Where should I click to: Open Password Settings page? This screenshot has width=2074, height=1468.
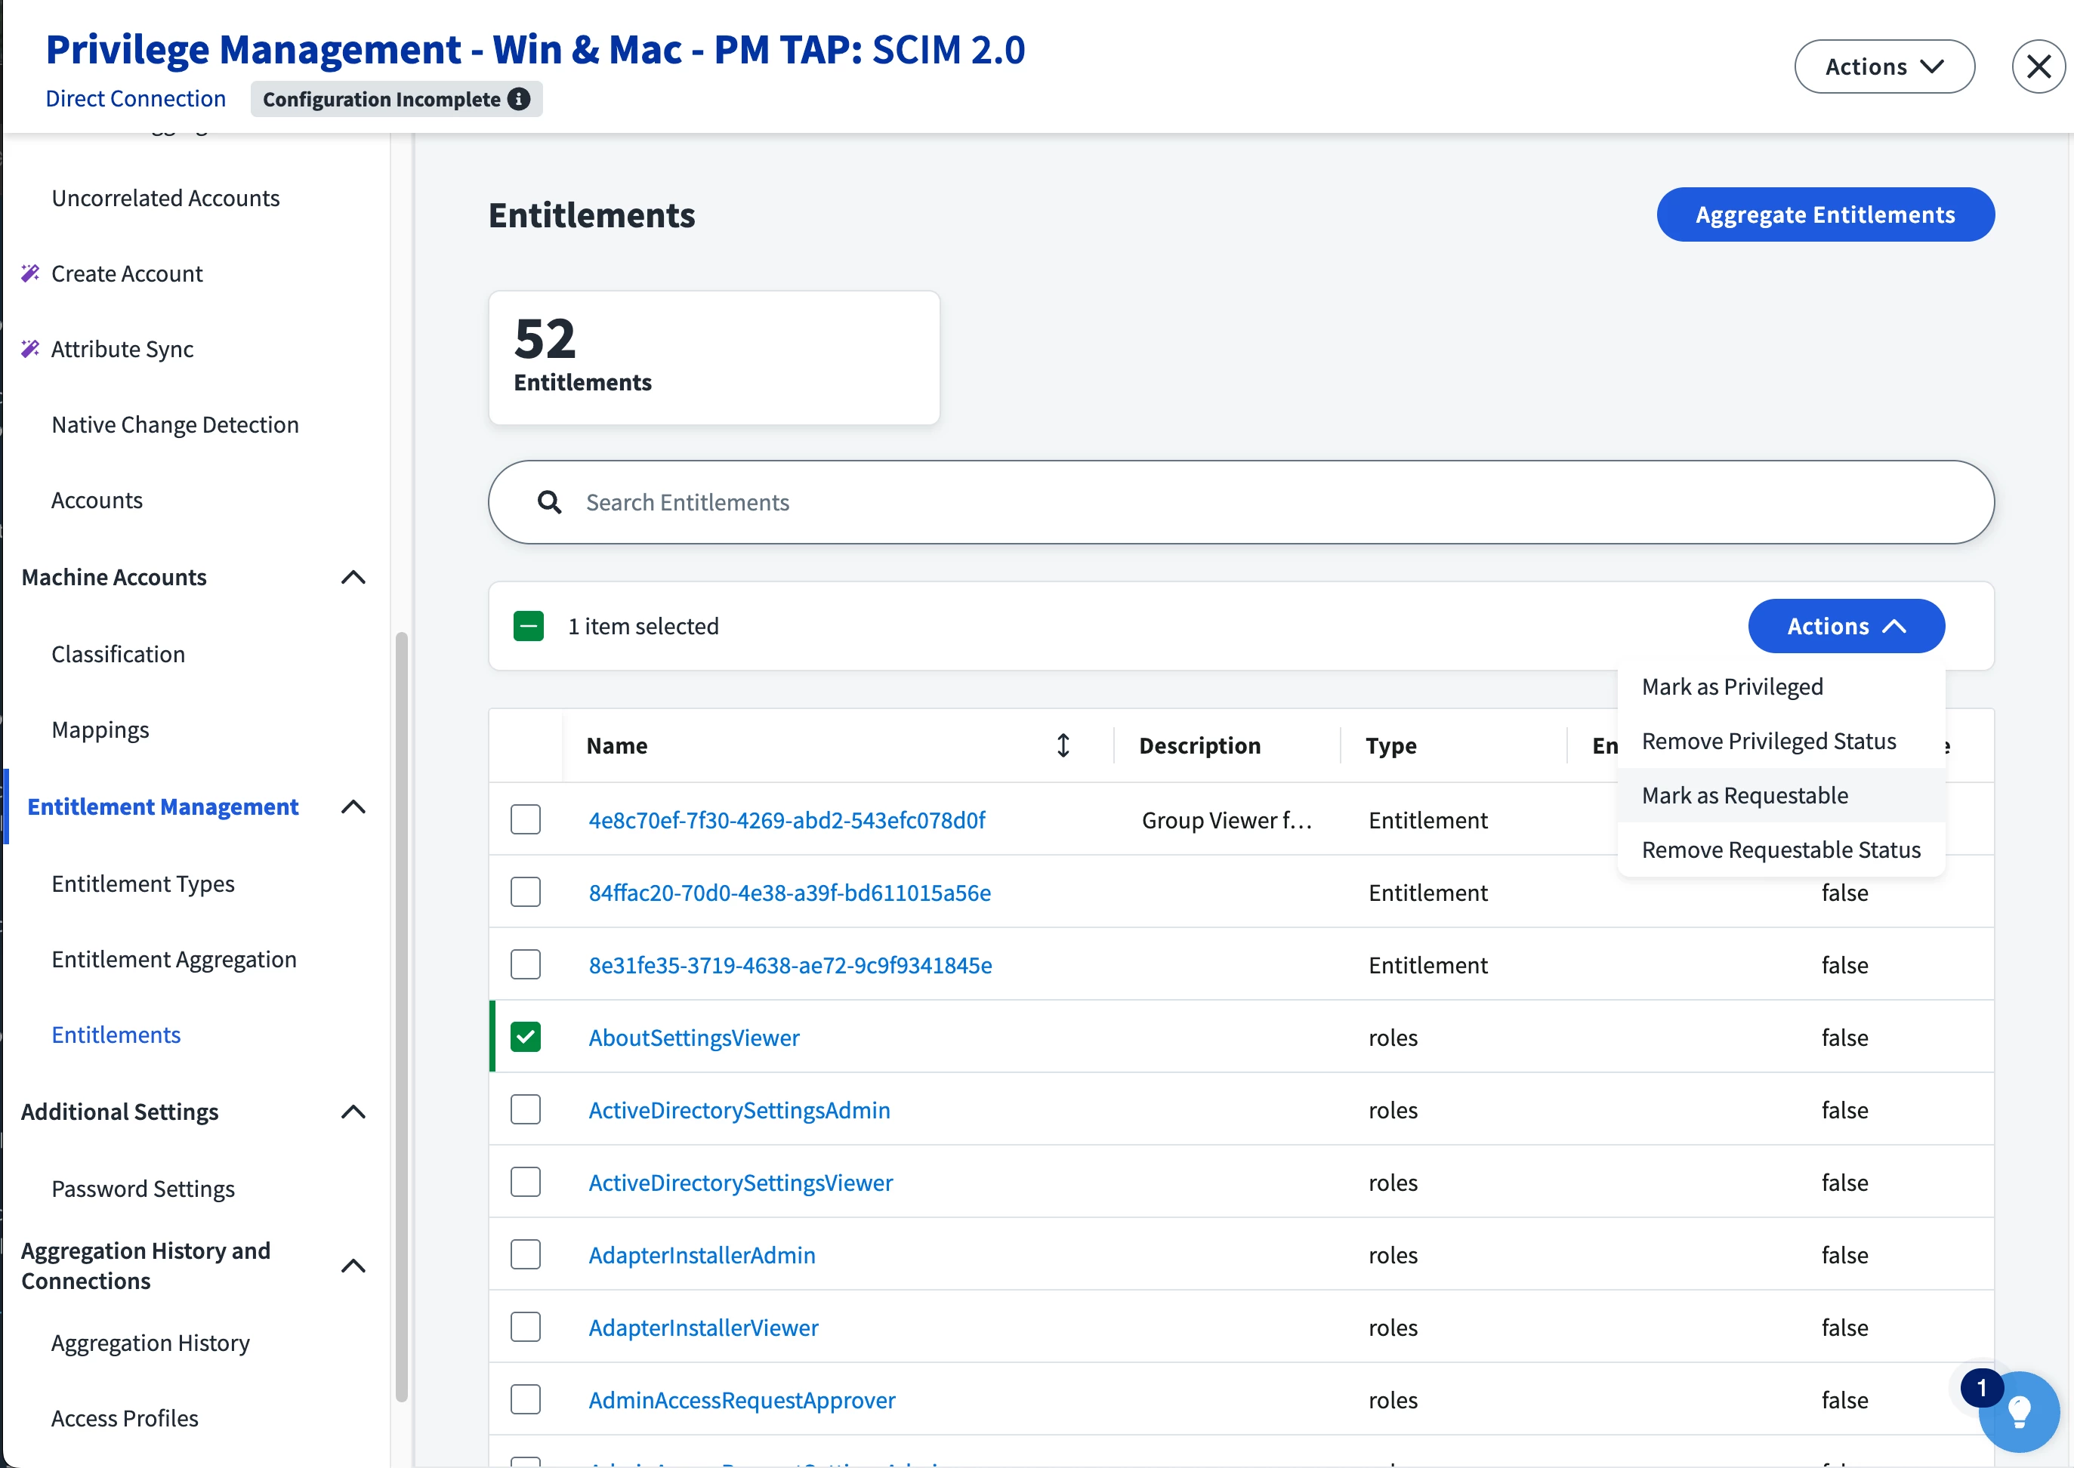click(143, 1188)
